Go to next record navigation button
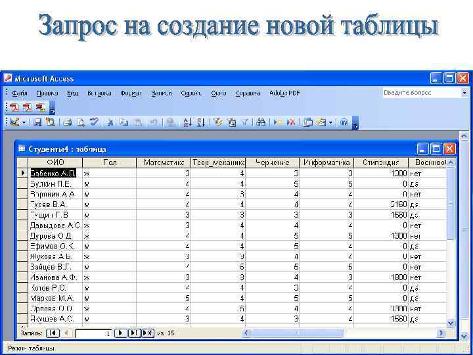The image size is (473, 355). pos(120,333)
